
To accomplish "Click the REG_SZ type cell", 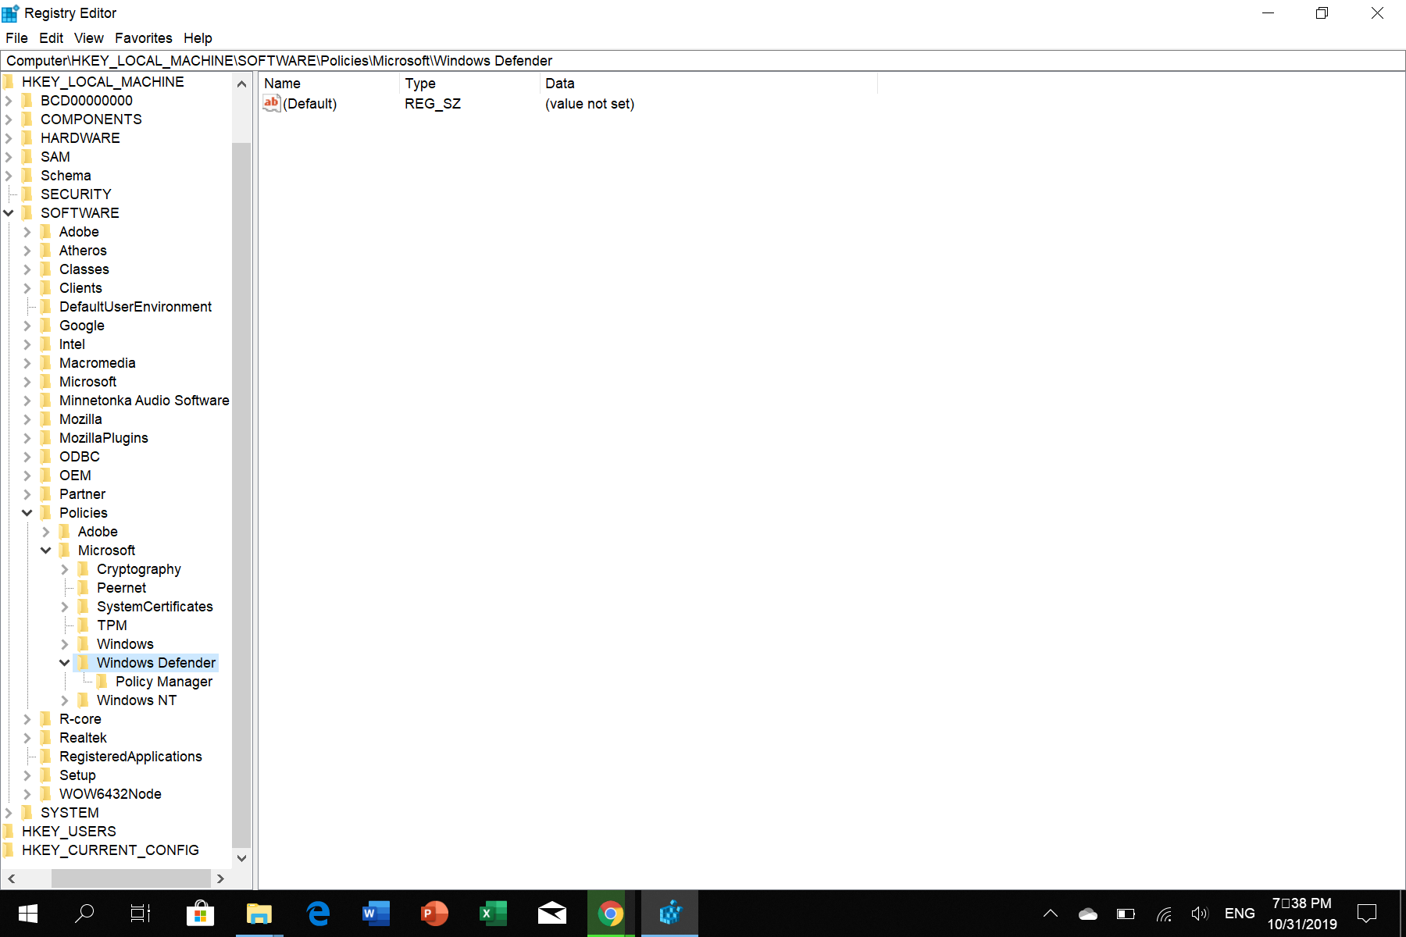I will coord(433,104).
